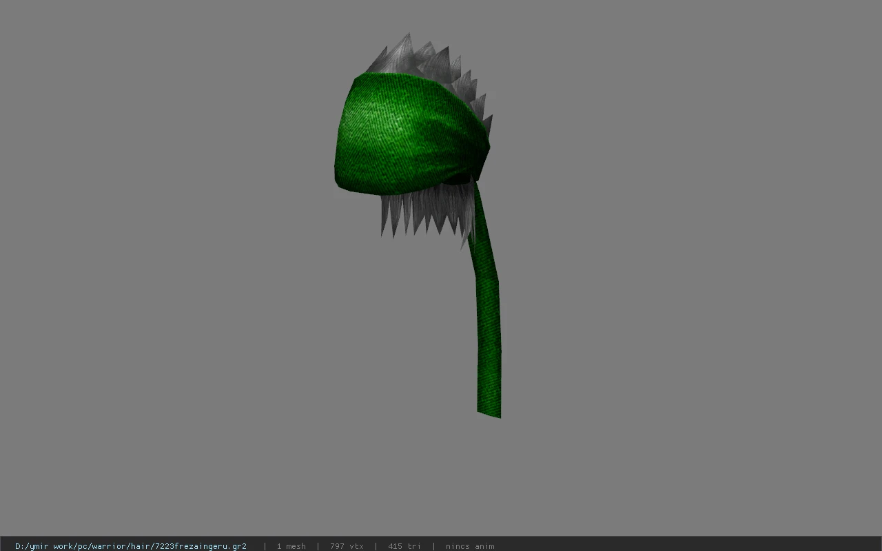Click empty status bar area at far right
This screenshot has width=882, height=551.
pyautogui.click(x=689, y=546)
